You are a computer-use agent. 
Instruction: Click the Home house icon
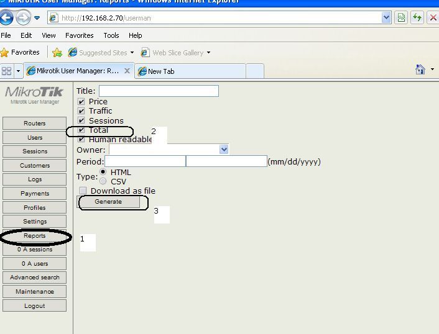point(420,70)
